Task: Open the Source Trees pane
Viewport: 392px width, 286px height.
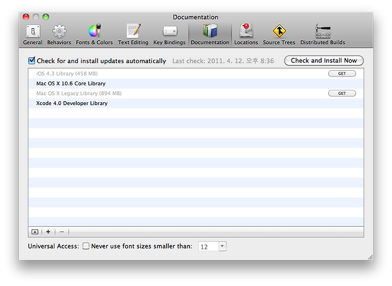Action: point(279,34)
